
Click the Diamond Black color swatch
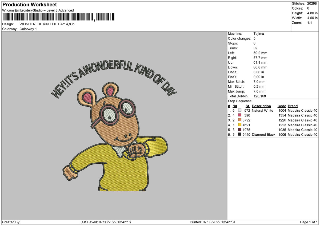point(240,134)
